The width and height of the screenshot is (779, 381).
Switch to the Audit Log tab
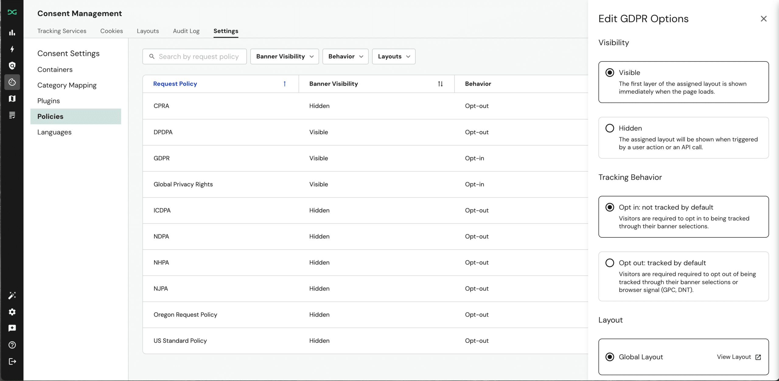point(186,31)
